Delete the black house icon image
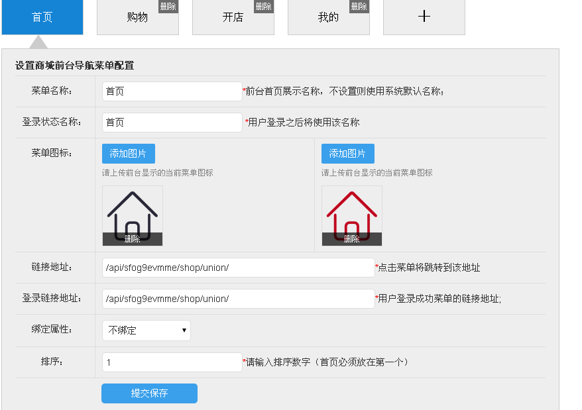The image size is (582, 410). click(x=132, y=239)
